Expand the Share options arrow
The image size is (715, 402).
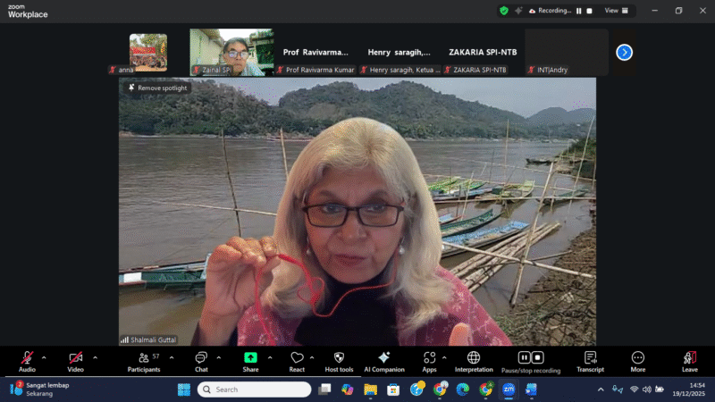coord(270,357)
